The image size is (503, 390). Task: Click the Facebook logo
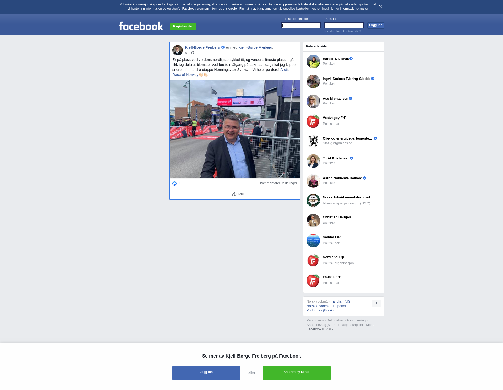(x=141, y=26)
